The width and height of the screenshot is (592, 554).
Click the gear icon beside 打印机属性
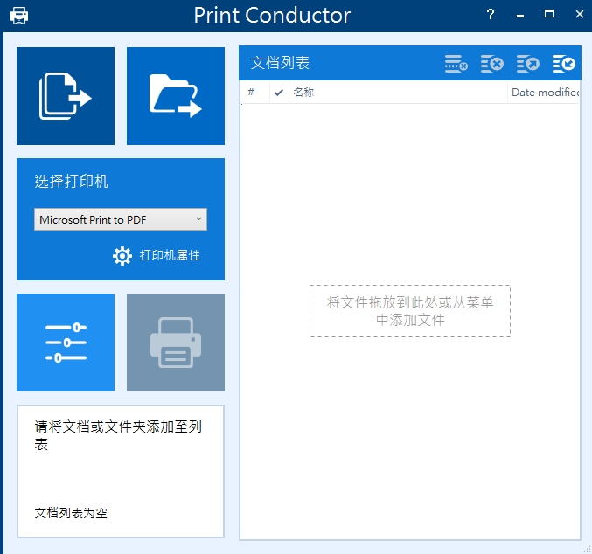[x=122, y=256]
